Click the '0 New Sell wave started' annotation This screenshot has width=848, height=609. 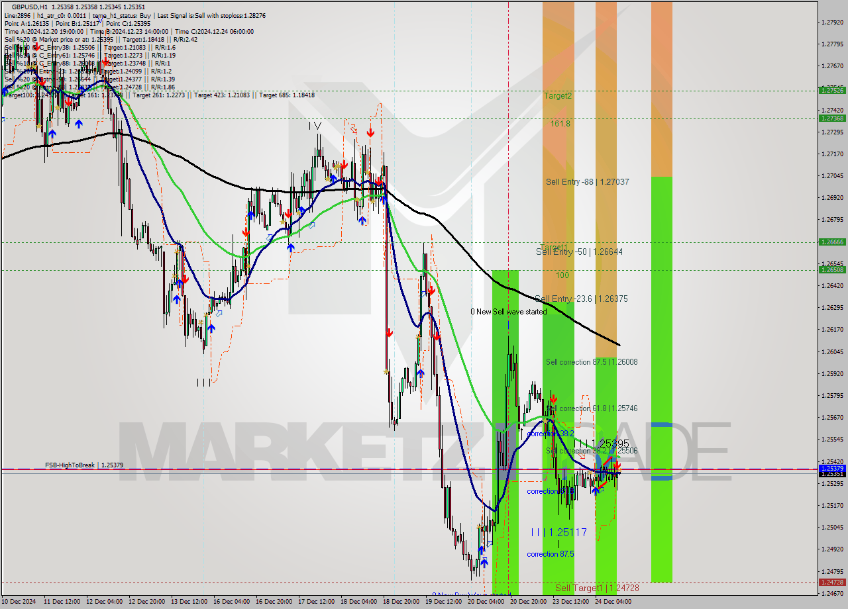pyautogui.click(x=509, y=312)
